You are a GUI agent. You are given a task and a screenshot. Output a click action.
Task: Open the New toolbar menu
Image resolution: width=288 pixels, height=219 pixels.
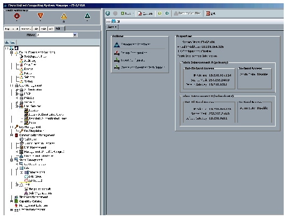click(x=127, y=13)
